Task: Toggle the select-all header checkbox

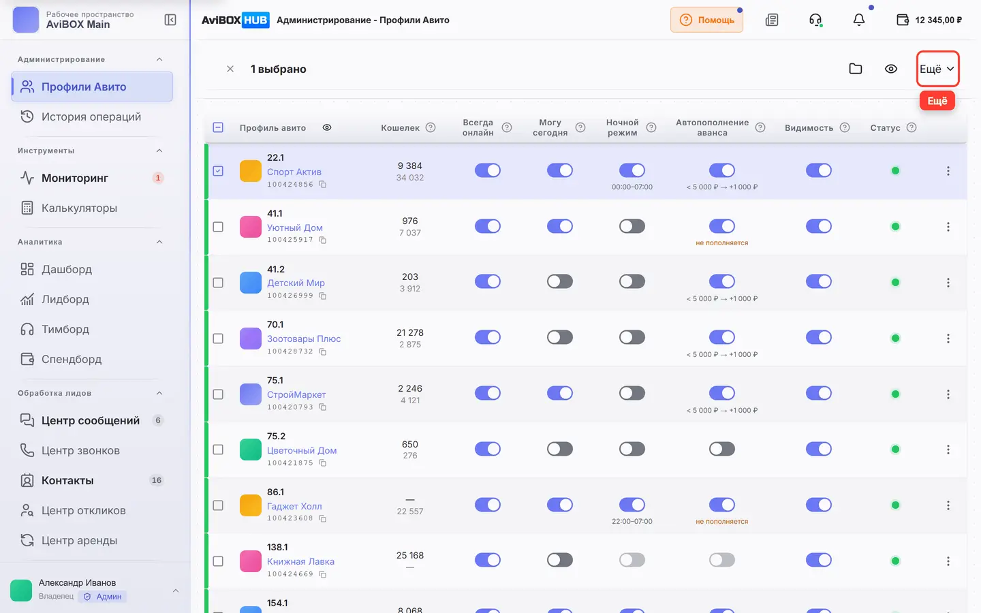Action: (x=218, y=127)
